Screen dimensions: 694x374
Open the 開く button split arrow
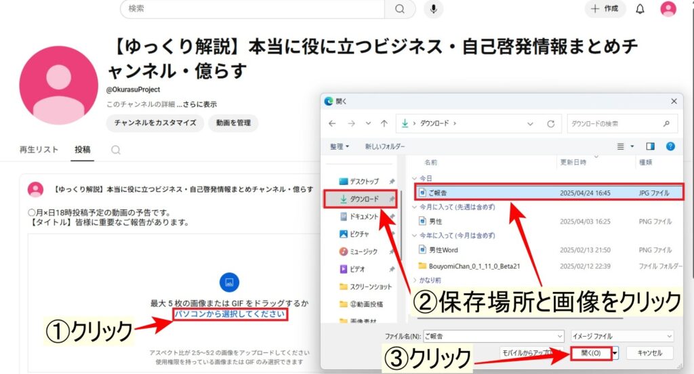point(615,353)
